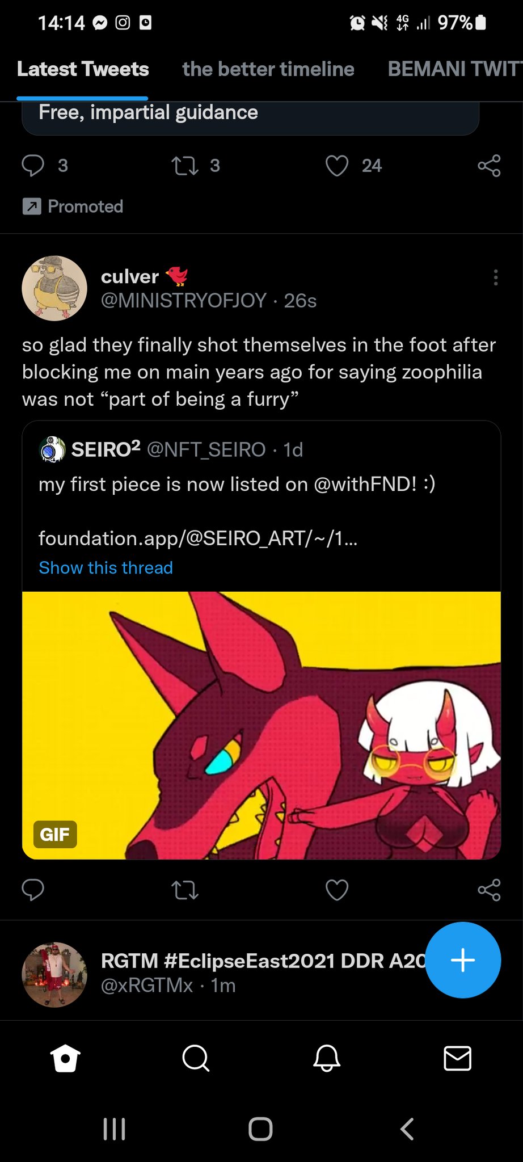Retweet culver's quote tweet
Image resolution: width=523 pixels, height=1162 pixels.
[185, 890]
